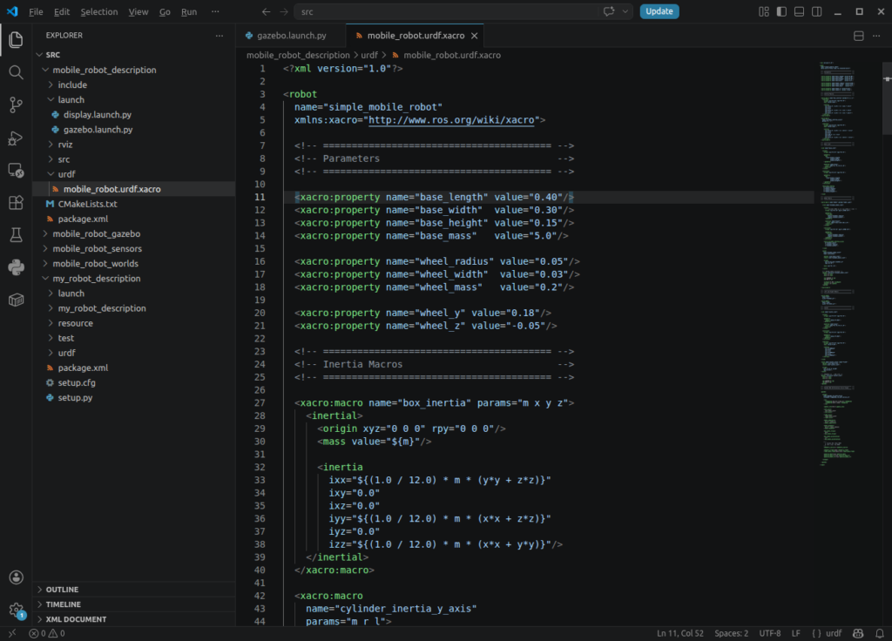Expand the mobile_robot_worlds folder
892x641 pixels.
point(133,263)
